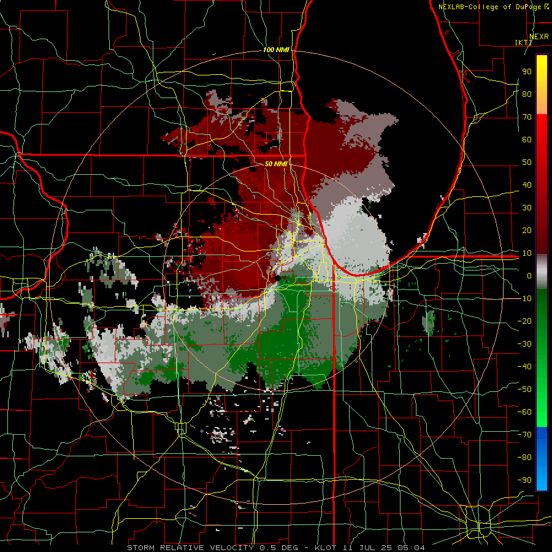Click the 100 NMI range ring label
Image resolution: width=552 pixels, height=552 pixels.
point(276,50)
